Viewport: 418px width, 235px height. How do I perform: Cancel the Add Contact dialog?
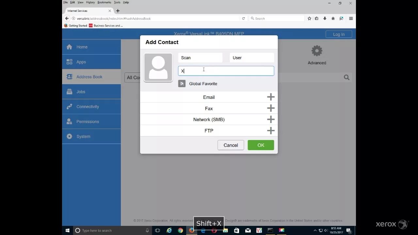[x=231, y=145]
